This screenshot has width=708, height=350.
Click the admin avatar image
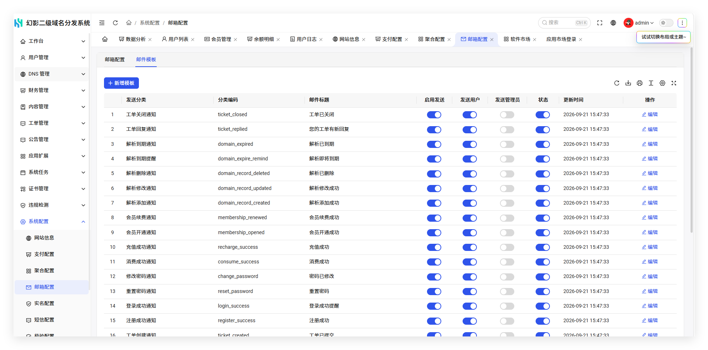(628, 23)
